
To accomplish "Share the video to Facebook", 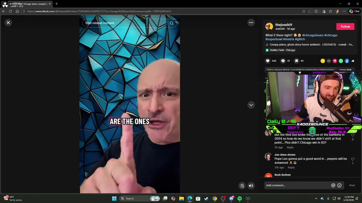I will click(x=347, y=61).
